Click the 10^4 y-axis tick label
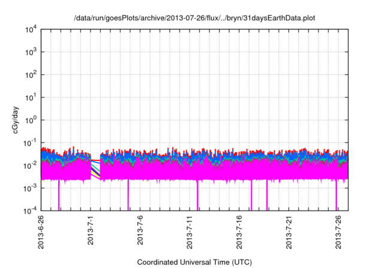384x268 pixels. pyautogui.click(x=31, y=30)
